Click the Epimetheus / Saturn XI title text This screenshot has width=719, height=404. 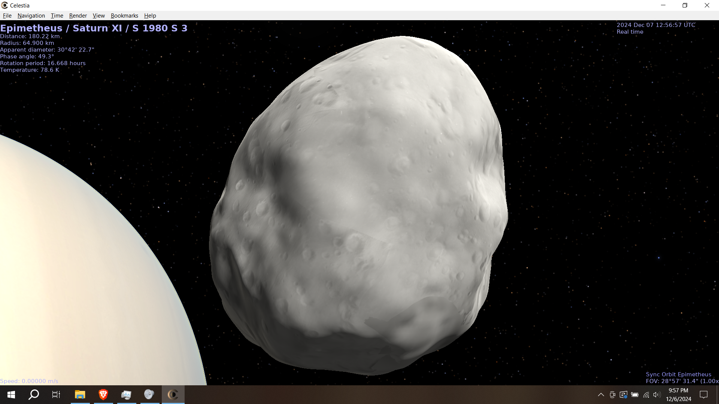click(x=94, y=28)
